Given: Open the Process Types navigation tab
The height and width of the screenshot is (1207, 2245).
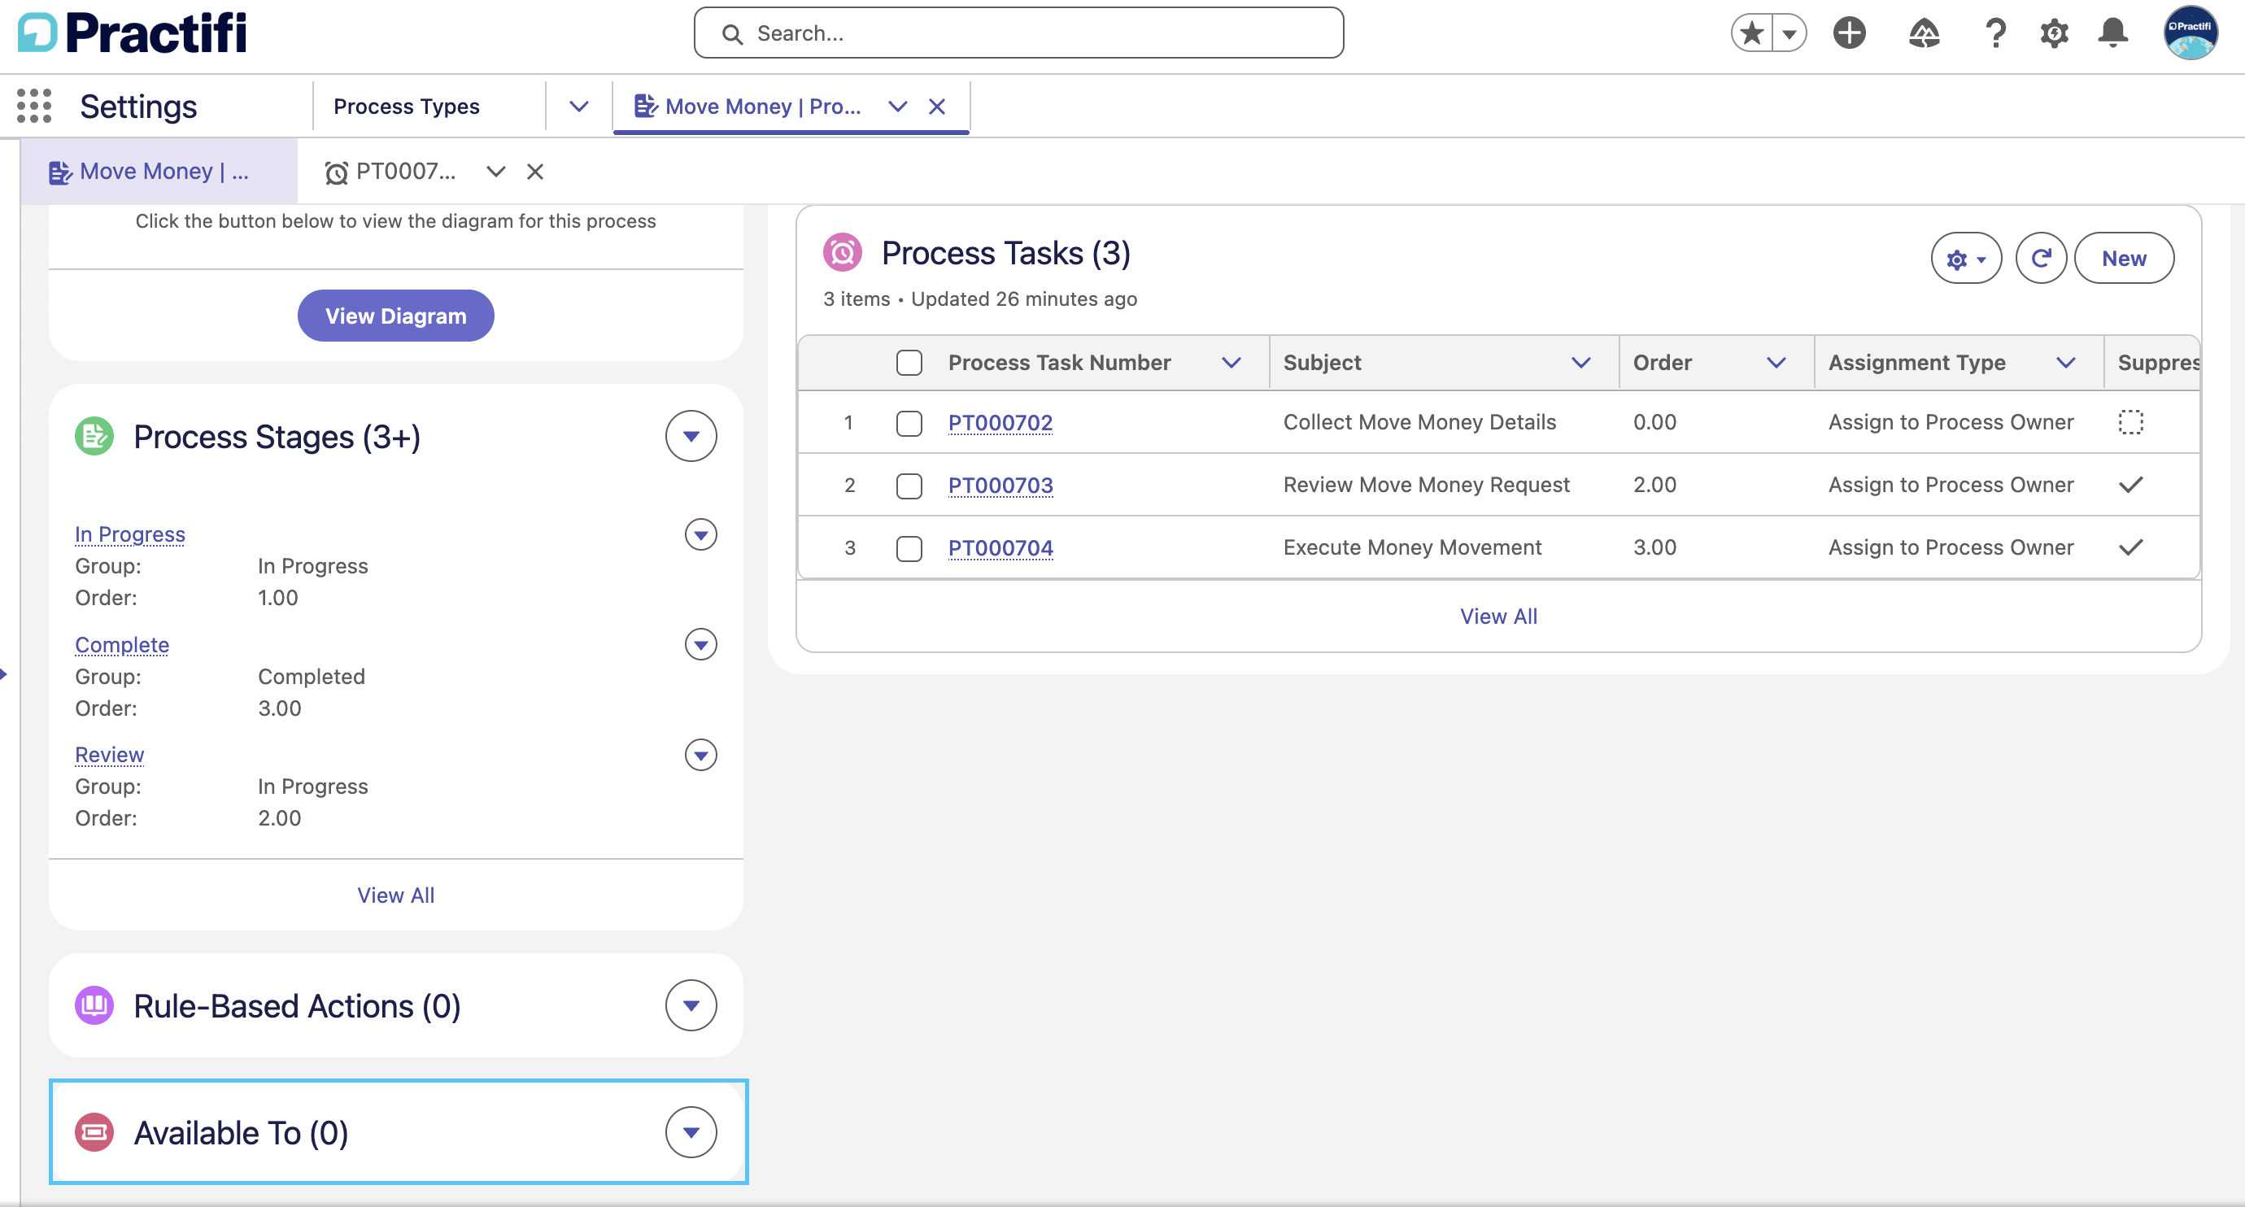Looking at the screenshot, I should (406, 107).
